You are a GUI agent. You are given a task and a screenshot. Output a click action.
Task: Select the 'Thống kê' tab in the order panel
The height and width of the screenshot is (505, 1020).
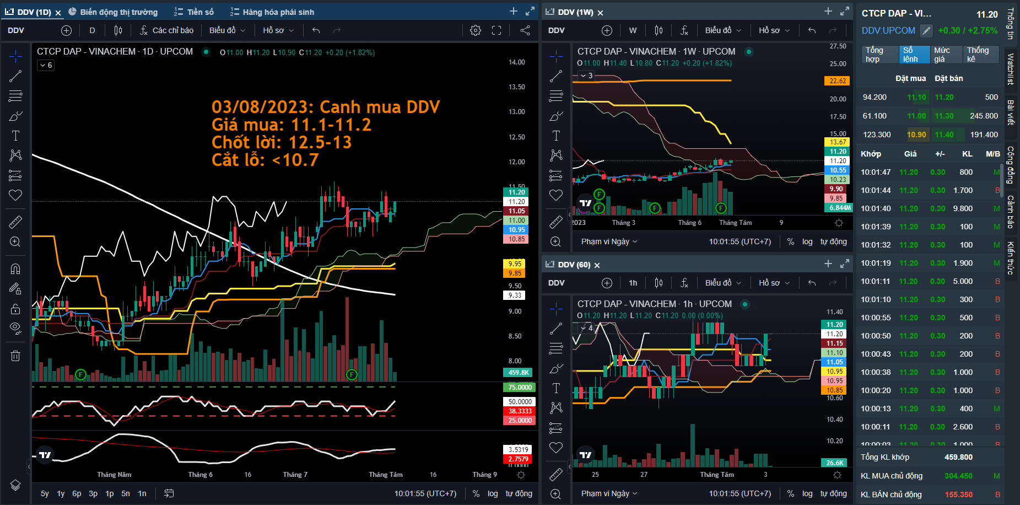click(x=980, y=55)
